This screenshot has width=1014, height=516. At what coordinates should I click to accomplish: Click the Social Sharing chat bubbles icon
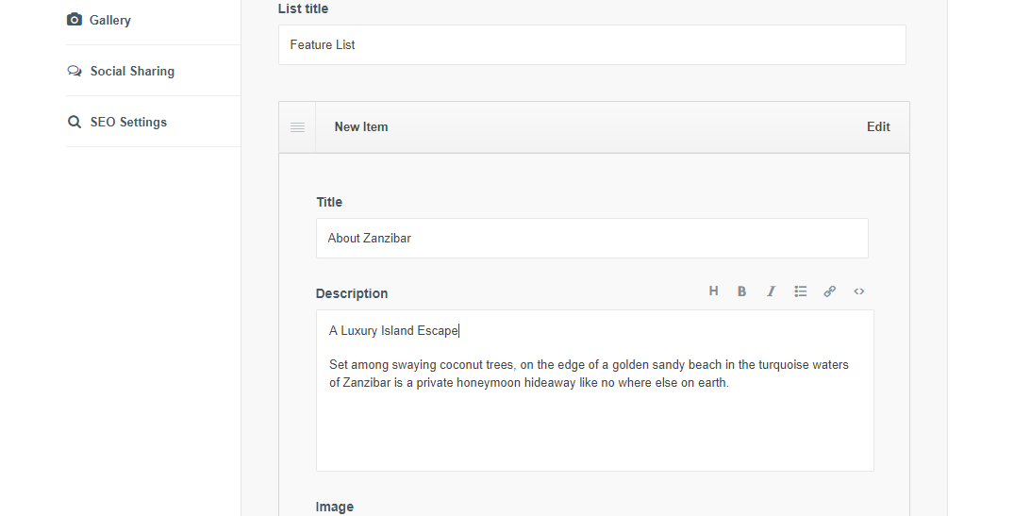click(x=75, y=71)
